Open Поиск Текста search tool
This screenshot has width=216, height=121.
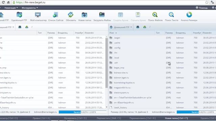coord(171,16)
